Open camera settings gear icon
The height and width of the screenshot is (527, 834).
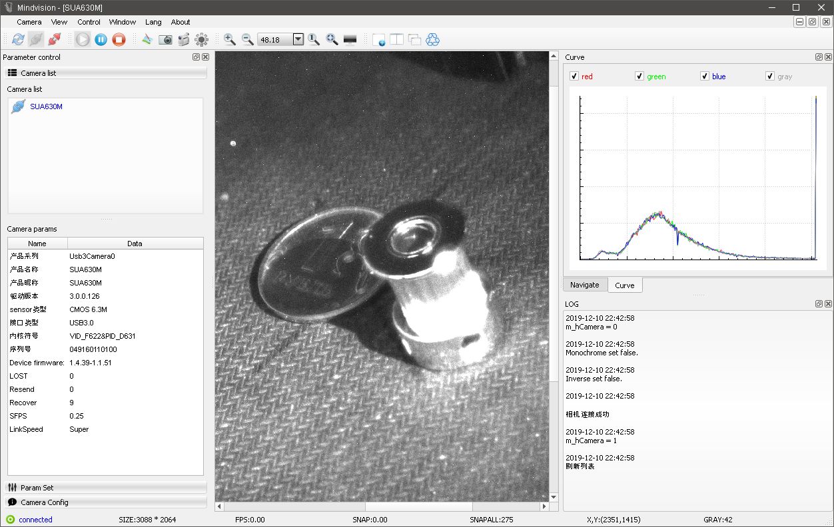(201, 40)
